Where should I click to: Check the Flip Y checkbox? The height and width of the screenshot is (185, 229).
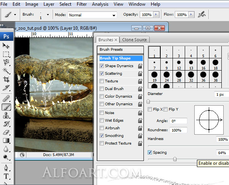[165, 109]
